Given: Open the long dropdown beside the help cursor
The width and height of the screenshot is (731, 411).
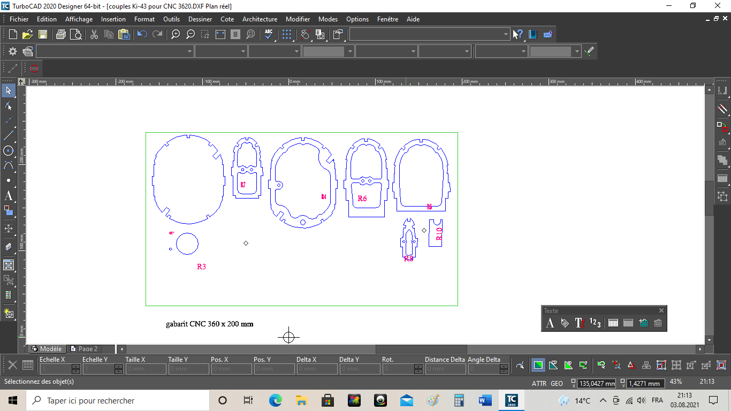Looking at the screenshot, I should 506,34.
